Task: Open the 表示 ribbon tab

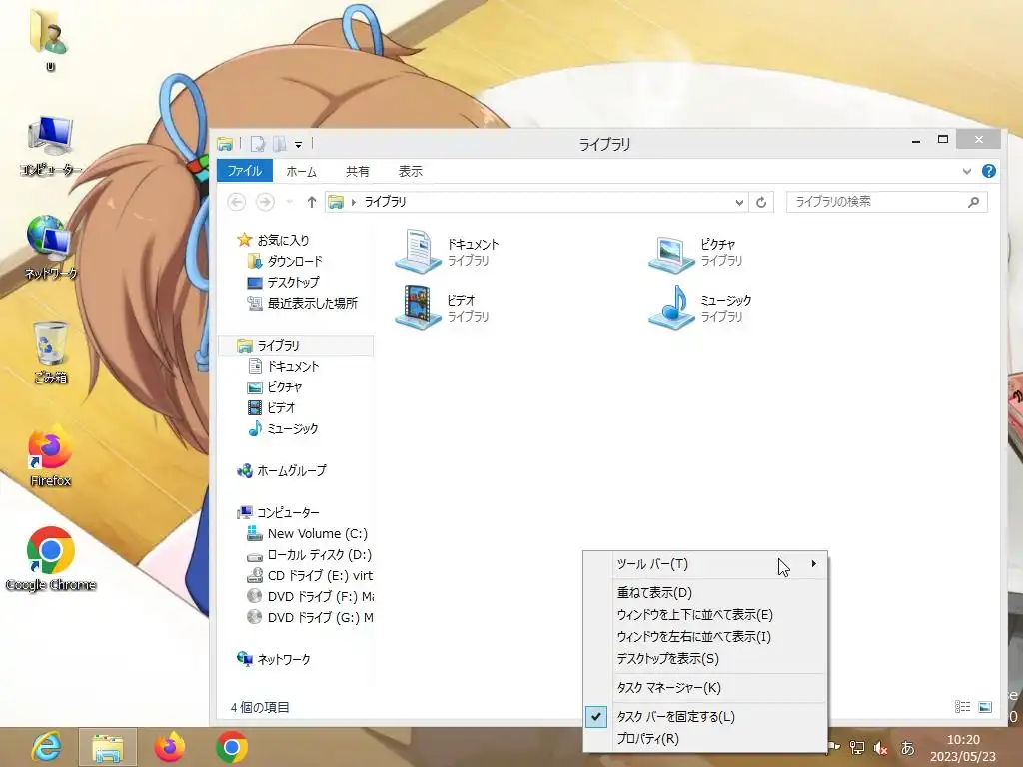Action: [411, 172]
